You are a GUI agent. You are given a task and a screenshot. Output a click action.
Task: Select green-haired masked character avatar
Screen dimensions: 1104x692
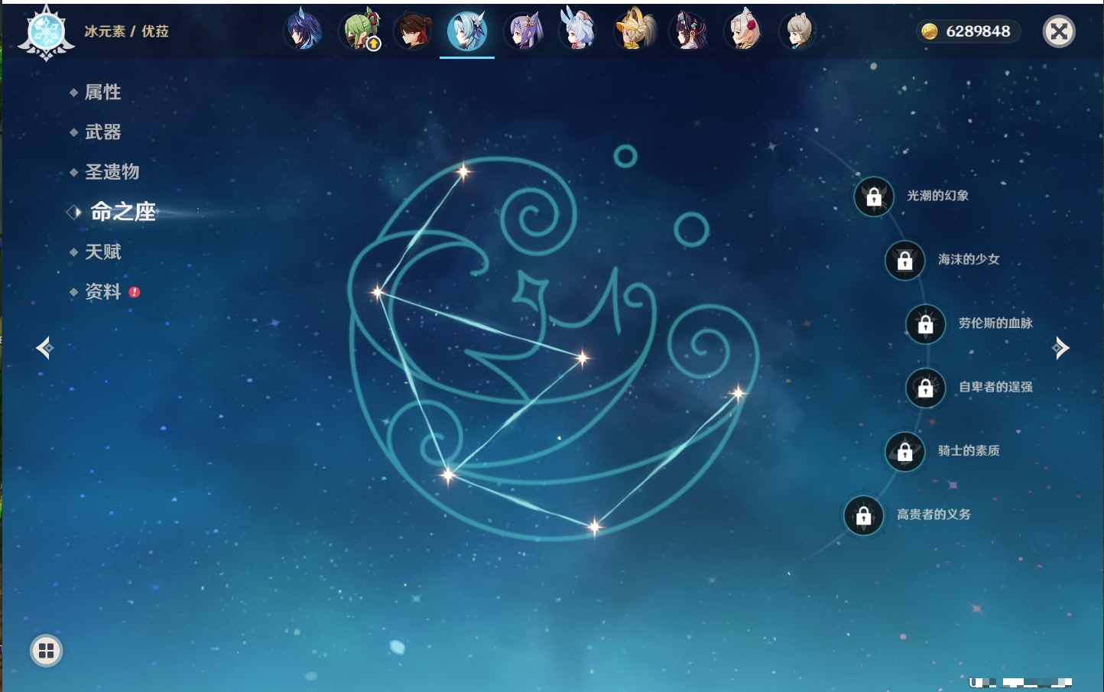[x=359, y=31]
